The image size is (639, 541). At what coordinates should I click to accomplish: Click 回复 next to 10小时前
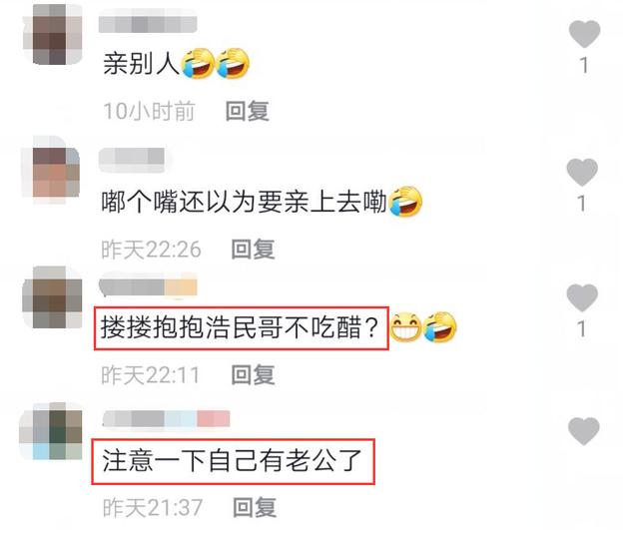248,111
